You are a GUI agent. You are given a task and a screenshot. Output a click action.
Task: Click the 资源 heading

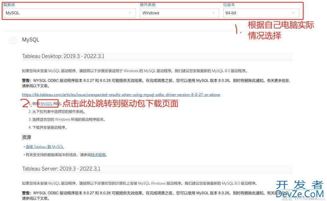26,137
